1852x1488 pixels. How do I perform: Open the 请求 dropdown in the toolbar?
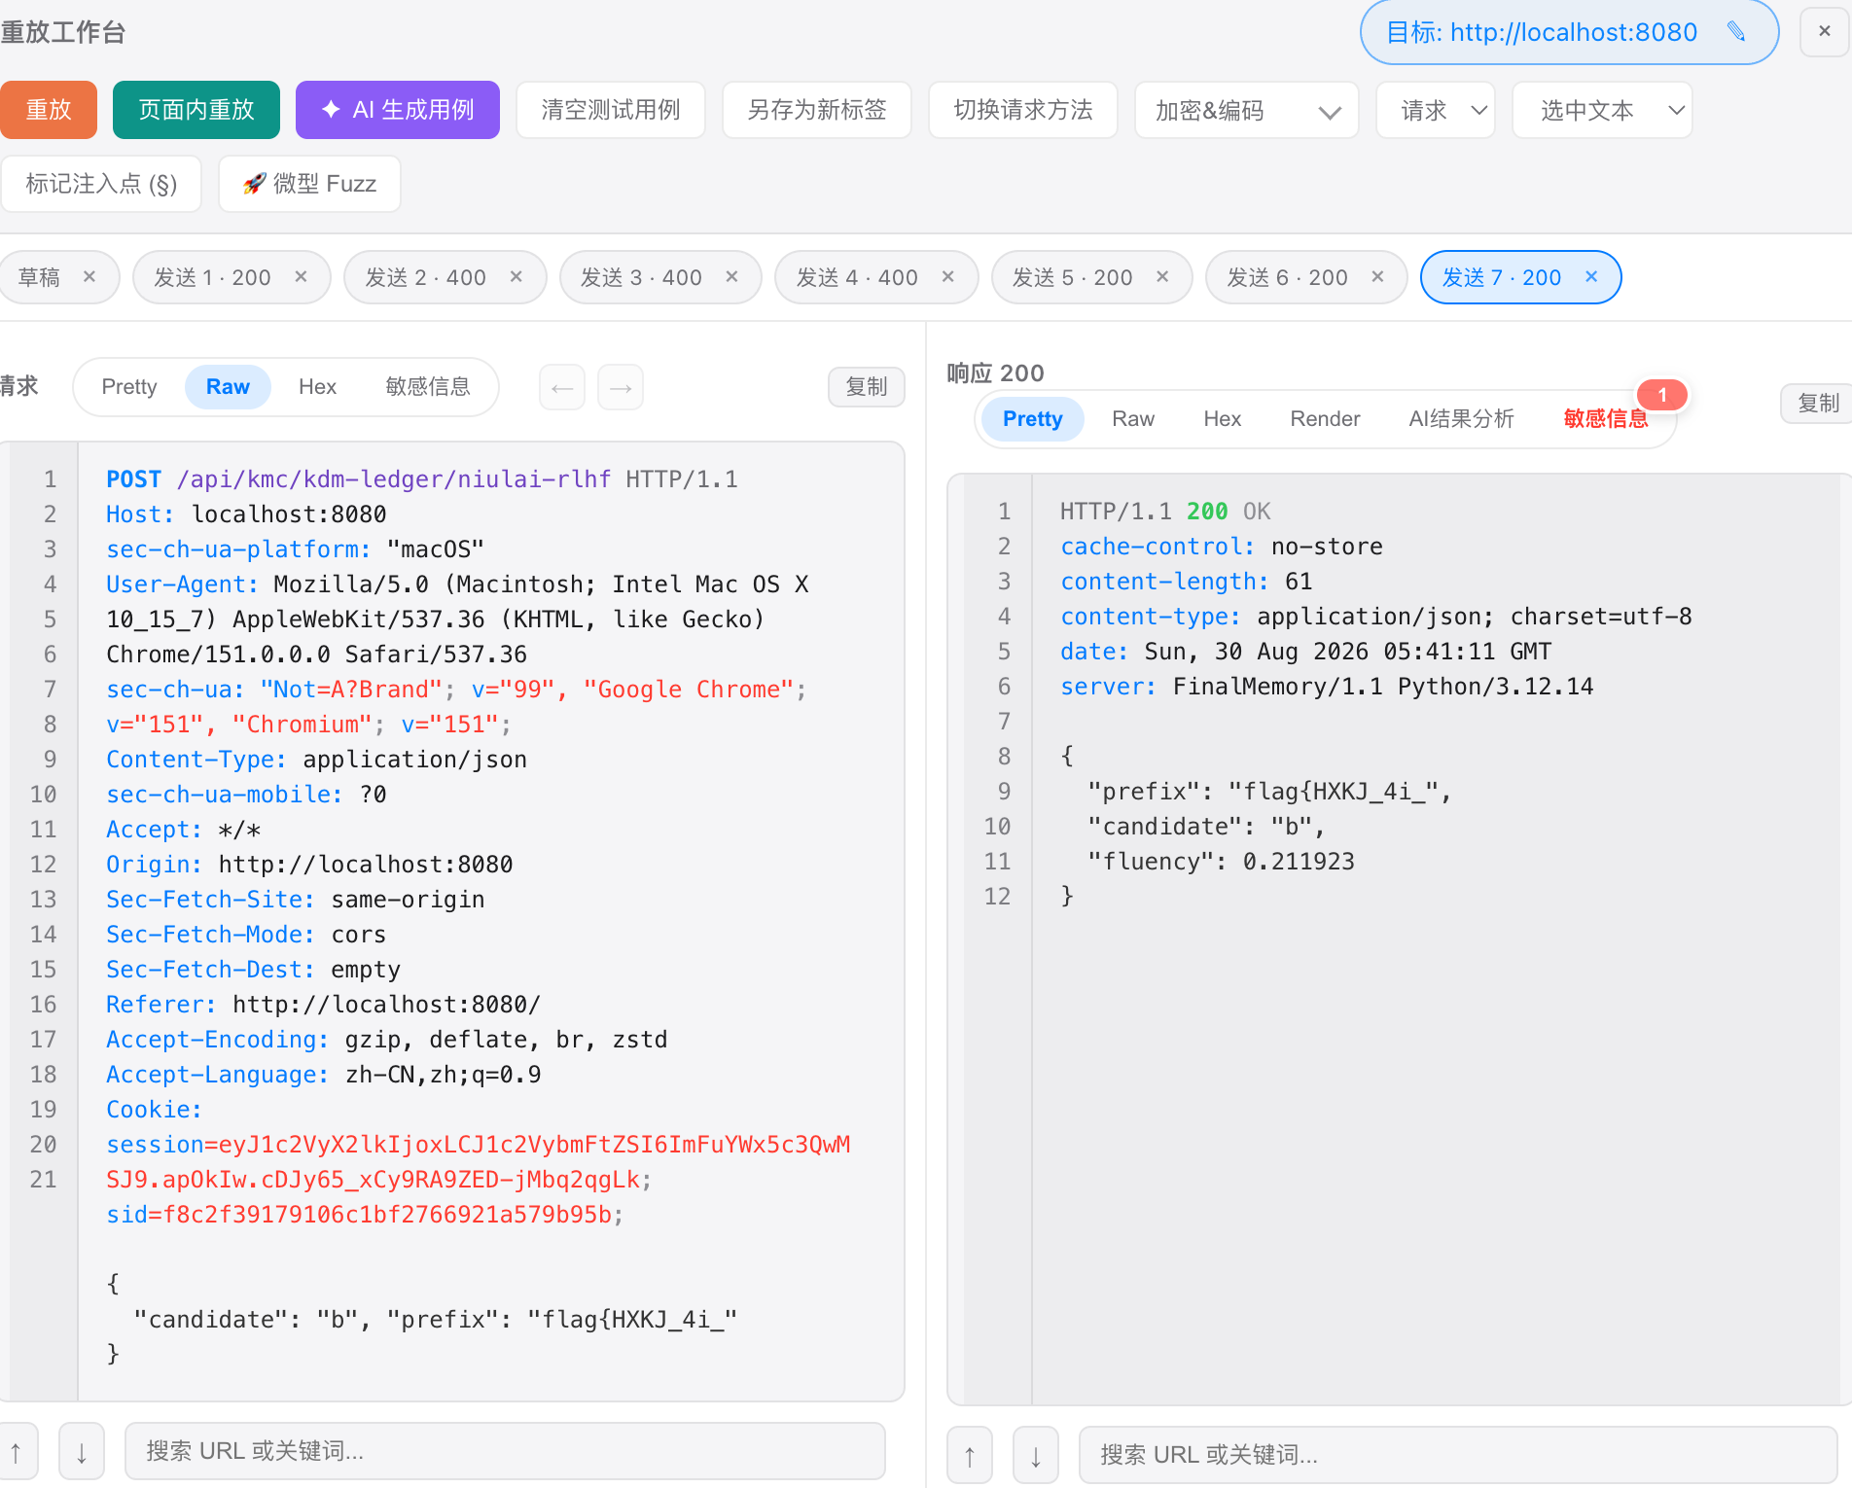click(x=1436, y=111)
